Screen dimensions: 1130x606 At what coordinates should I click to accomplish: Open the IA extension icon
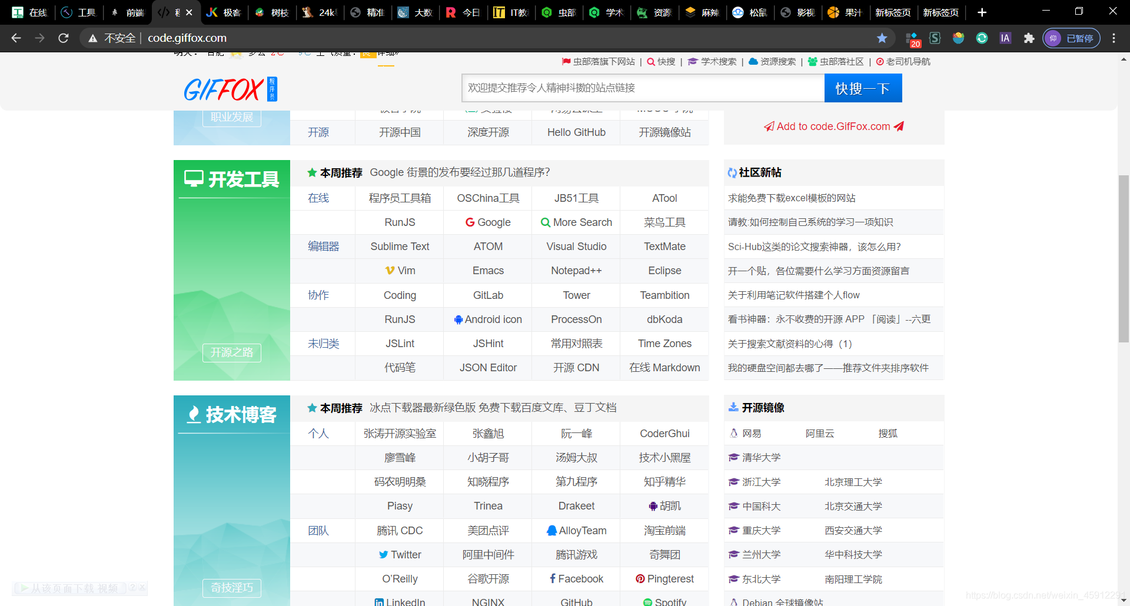1005,38
